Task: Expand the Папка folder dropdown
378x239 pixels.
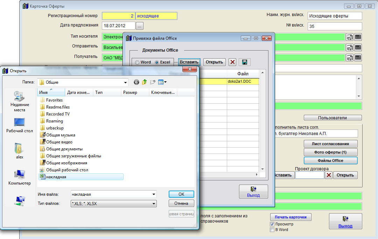Action: (126, 82)
